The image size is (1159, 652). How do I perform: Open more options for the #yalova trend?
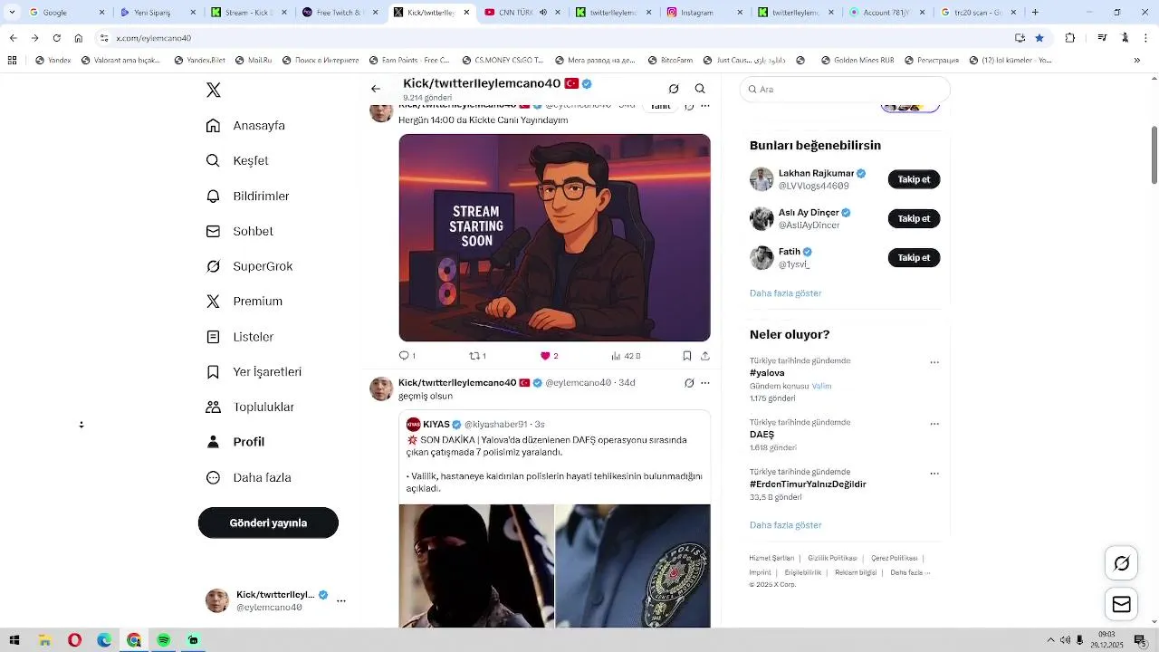pyautogui.click(x=934, y=362)
